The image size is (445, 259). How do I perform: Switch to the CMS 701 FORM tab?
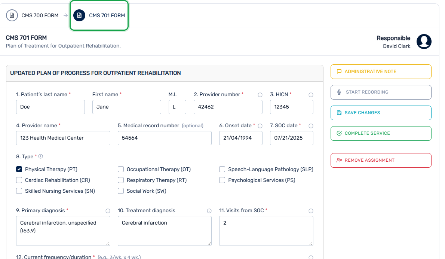pos(99,15)
